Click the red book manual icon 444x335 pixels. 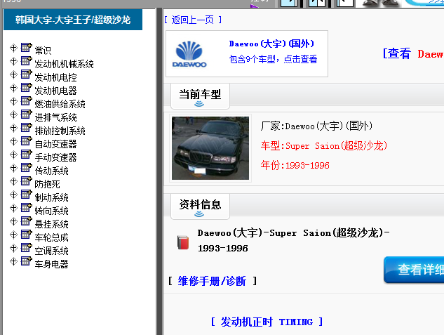tap(183, 242)
